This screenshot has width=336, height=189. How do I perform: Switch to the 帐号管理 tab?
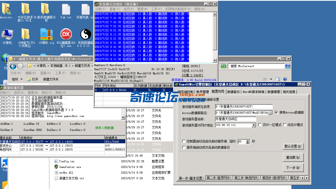point(202,92)
